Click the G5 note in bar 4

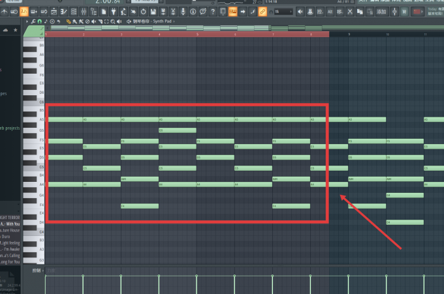178,130
